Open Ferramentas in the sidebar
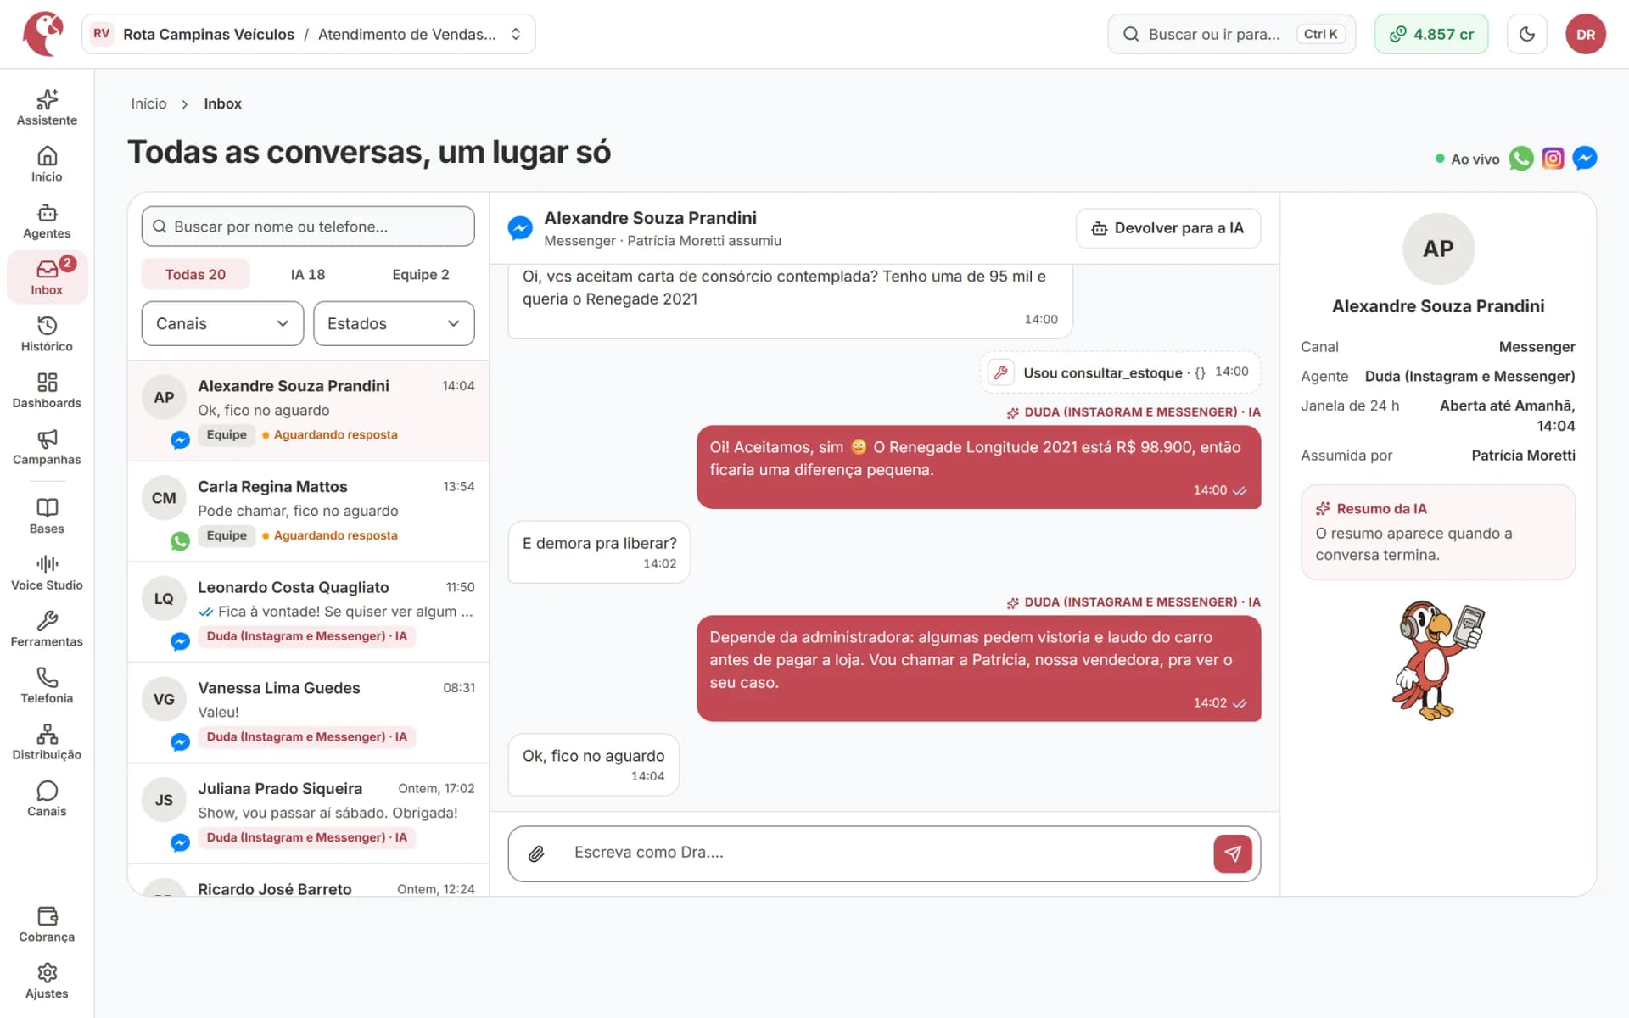This screenshot has height=1018, width=1629. [x=47, y=629]
